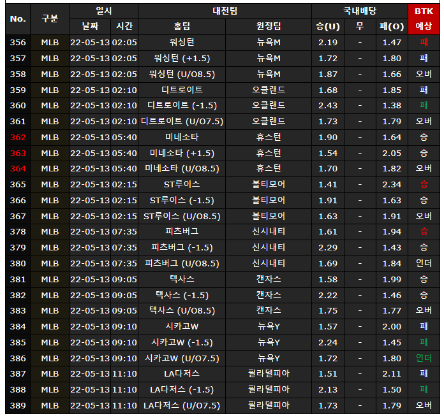Click home team ST루이스 (U/O8.5)
The width and height of the screenshot is (444, 418).
coord(182,217)
